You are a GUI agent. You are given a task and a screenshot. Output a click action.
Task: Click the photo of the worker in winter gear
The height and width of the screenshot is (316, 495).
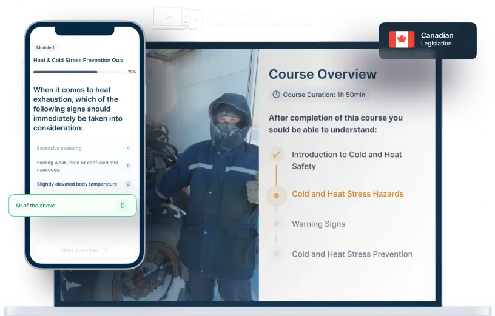pos(202,175)
